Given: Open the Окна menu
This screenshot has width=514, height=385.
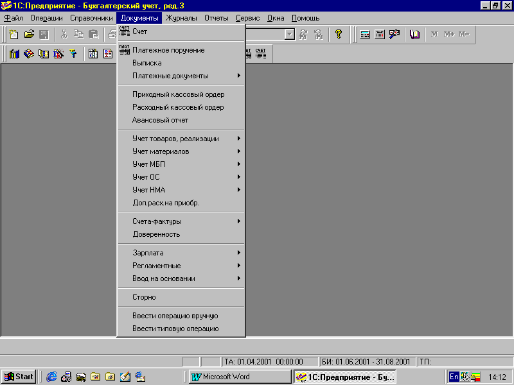Looking at the screenshot, I should click(276, 18).
